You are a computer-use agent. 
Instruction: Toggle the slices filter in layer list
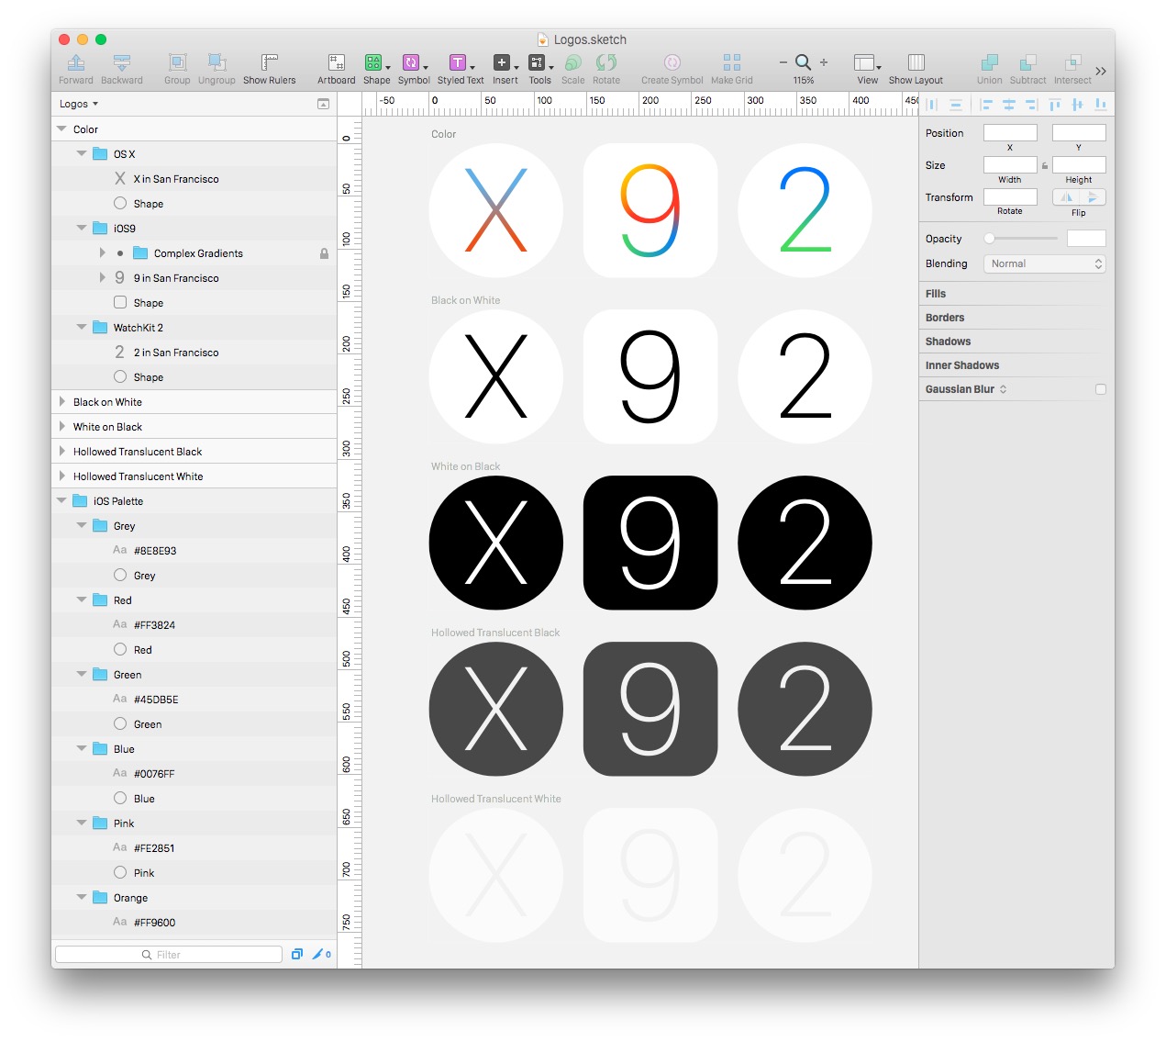tap(321, 955)
